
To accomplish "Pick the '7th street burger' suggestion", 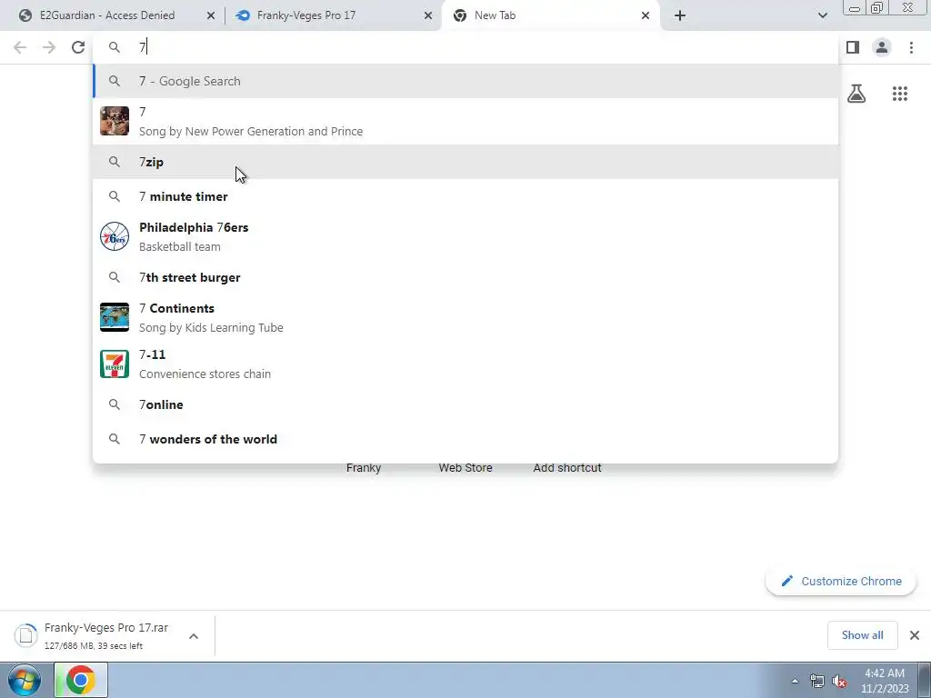I will (465, 277).
